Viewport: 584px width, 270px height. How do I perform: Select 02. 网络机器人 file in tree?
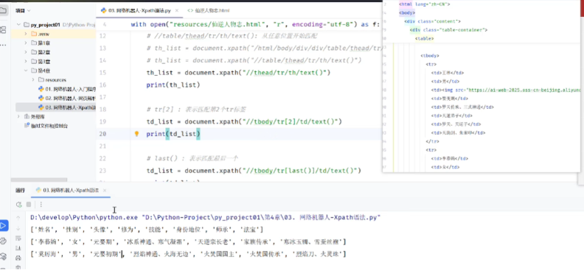(x=67, y=98)
